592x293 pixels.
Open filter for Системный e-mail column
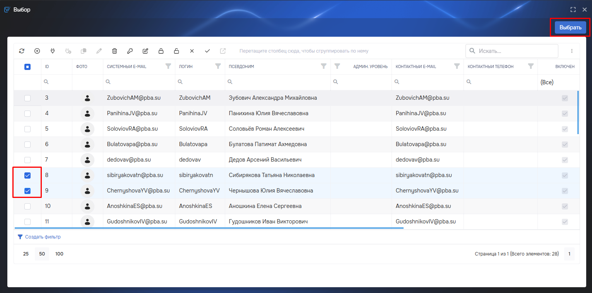[168, 66]
